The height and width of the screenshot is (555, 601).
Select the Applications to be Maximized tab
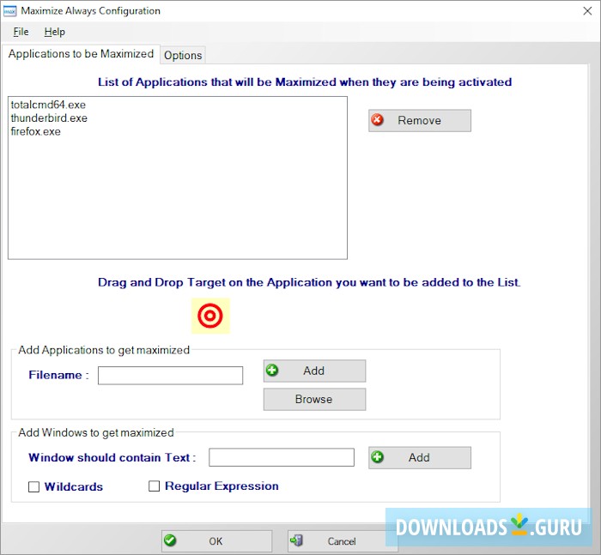81,54
